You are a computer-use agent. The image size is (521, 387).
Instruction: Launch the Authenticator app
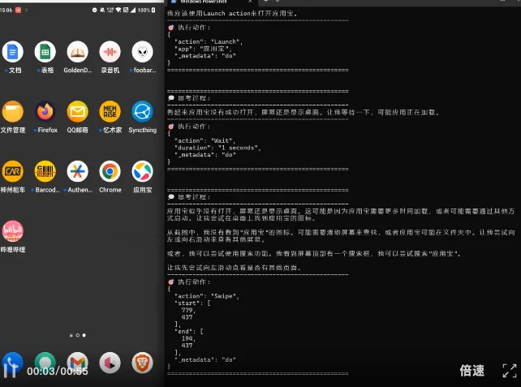pyautogui.click(x=78, y=172)
